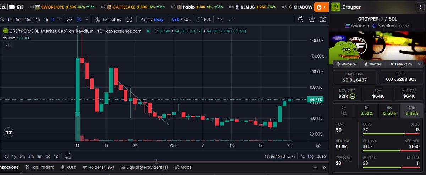Toggle log scale mode
The height and width of the screenshot is (175, 426).
click(311, 156)
